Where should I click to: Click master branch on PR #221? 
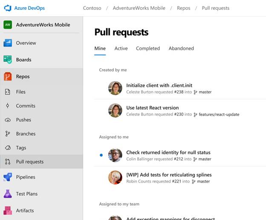coord(203,181)
